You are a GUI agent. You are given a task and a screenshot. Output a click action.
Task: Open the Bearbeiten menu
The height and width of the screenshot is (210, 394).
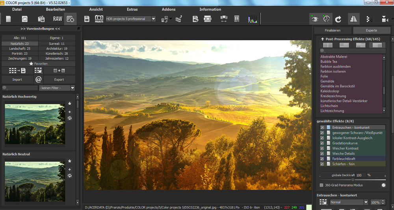[56, 9]
